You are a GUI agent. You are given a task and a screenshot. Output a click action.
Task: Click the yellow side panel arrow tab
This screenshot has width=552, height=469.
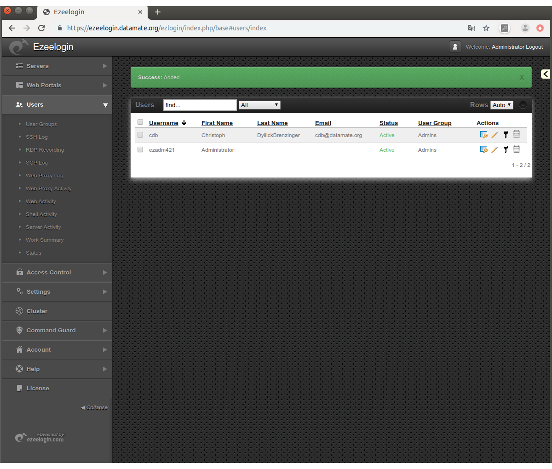point(546,74)
